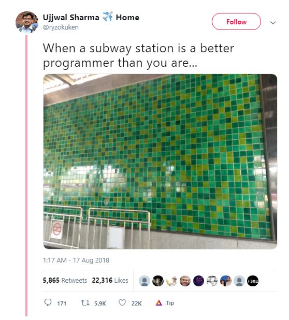Click the reply speech bubble icon
The width and height of the screenshot is (289, 320).
(48, 302)
